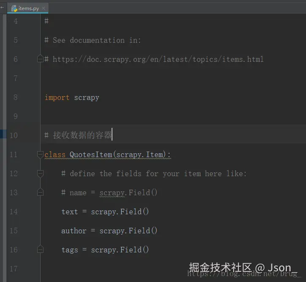Click 'scrapy.Field()' on the tags line
This screenshot has height=282, width=306.
[120, 250]
